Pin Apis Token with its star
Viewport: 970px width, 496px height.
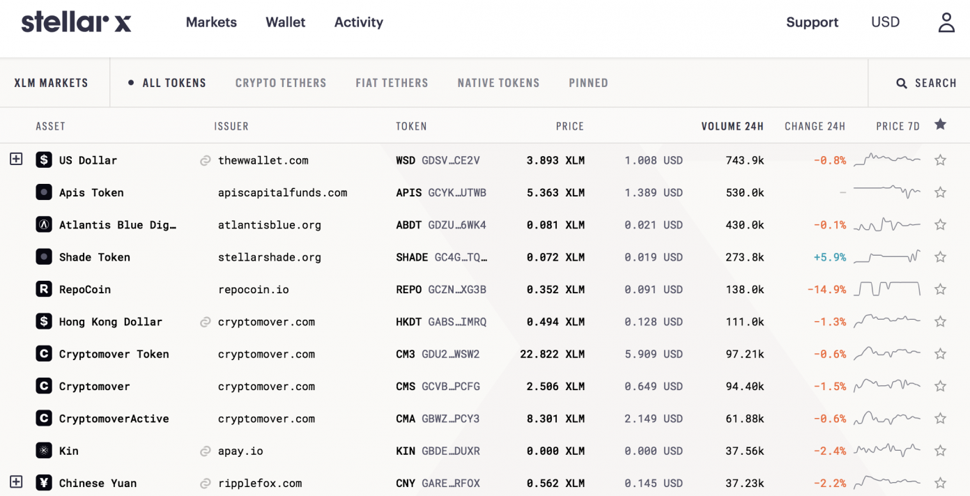pos(940,192)
